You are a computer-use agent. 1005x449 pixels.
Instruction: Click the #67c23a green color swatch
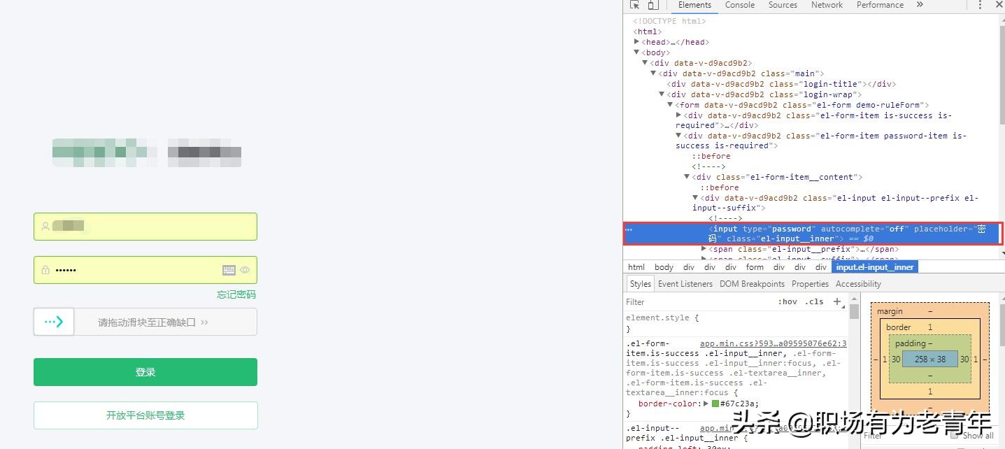pyautogui.click(x=715, y=404)
